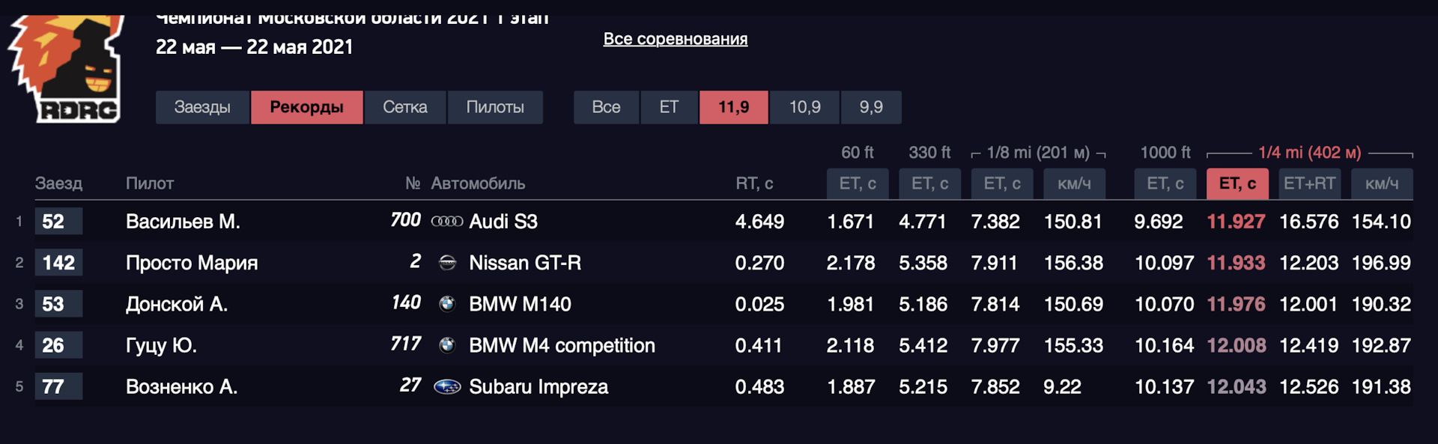Select the ET class filter

click(x=669, y=107)
